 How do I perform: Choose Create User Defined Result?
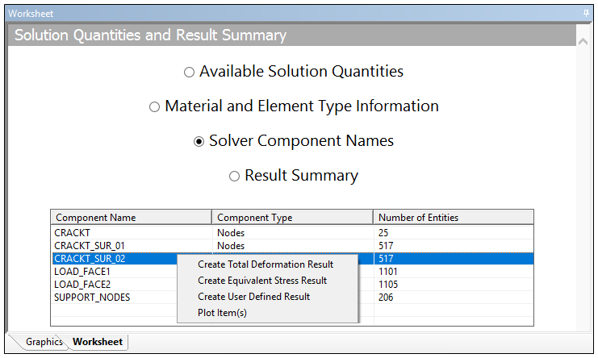pyautogui.click(x=253, y=297)
